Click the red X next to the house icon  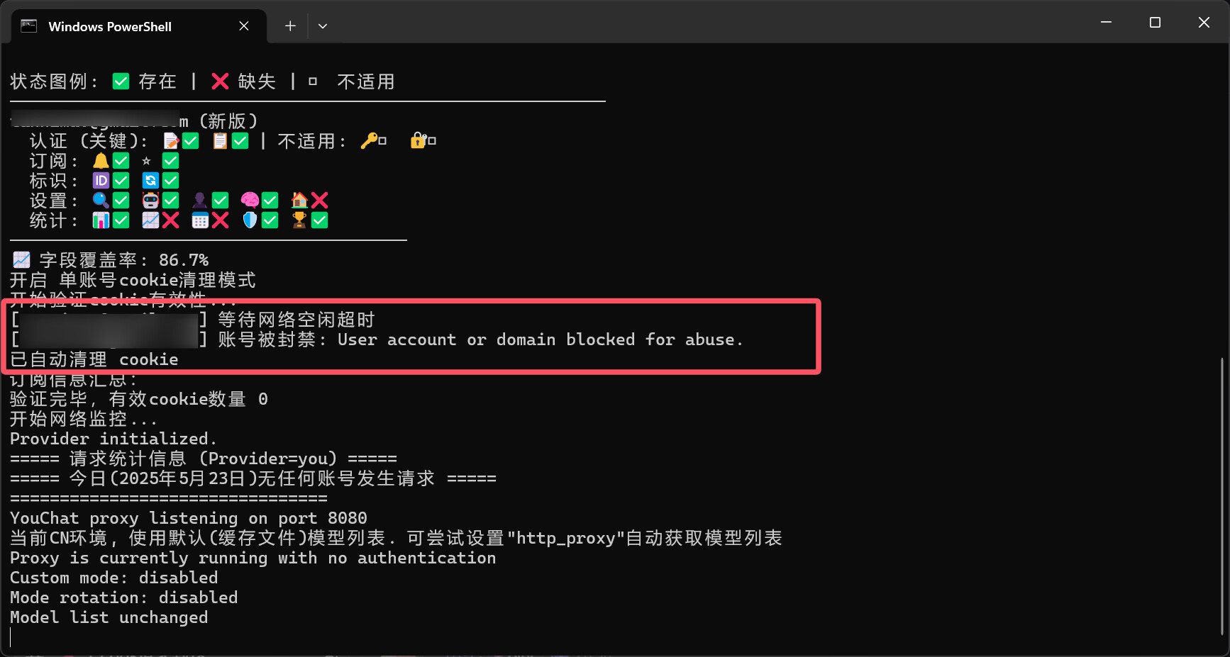(320, 201)
